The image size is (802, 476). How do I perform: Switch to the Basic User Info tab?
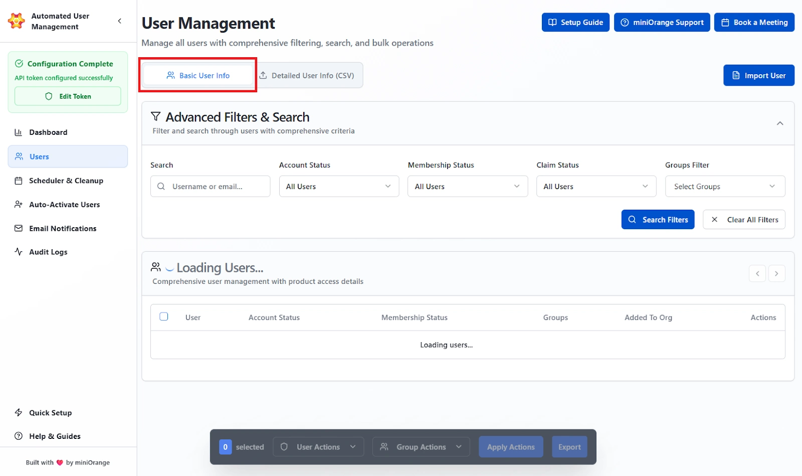(198, 75)
